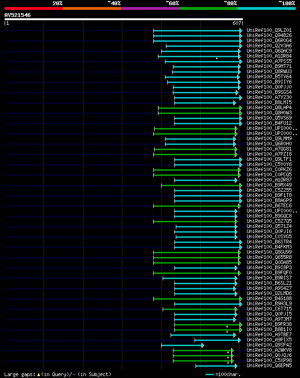Click the UniRef100_B9IIY6 label
Screen dimensions: 300x378
[269, 82]
